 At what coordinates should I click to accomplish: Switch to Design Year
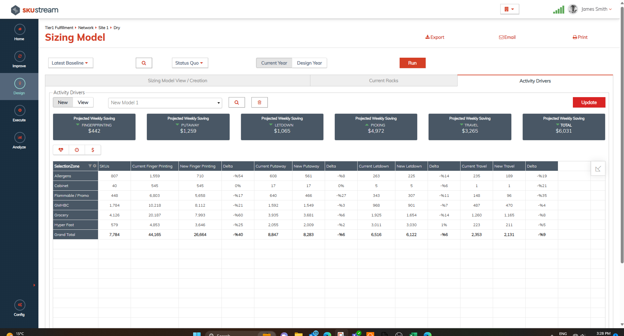(309, 63)
